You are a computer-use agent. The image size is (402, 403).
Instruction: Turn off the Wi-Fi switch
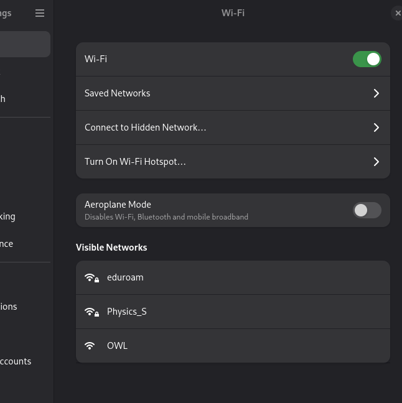coord(367,59)
